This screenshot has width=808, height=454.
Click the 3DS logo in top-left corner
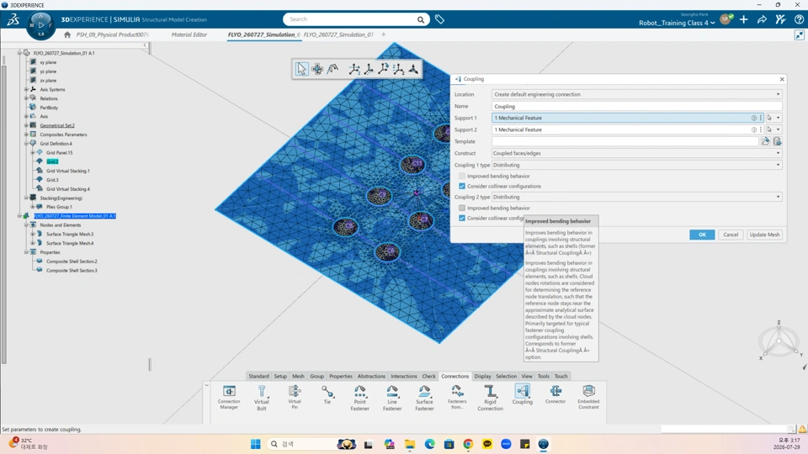(x=13, y=19)
